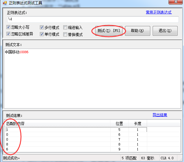This screenshot has width=184, height=162.
Task: Open the 常用正则表达式 link
Action: (x=158, y=12)
